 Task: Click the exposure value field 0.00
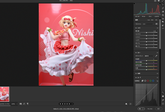click(155, 31)
